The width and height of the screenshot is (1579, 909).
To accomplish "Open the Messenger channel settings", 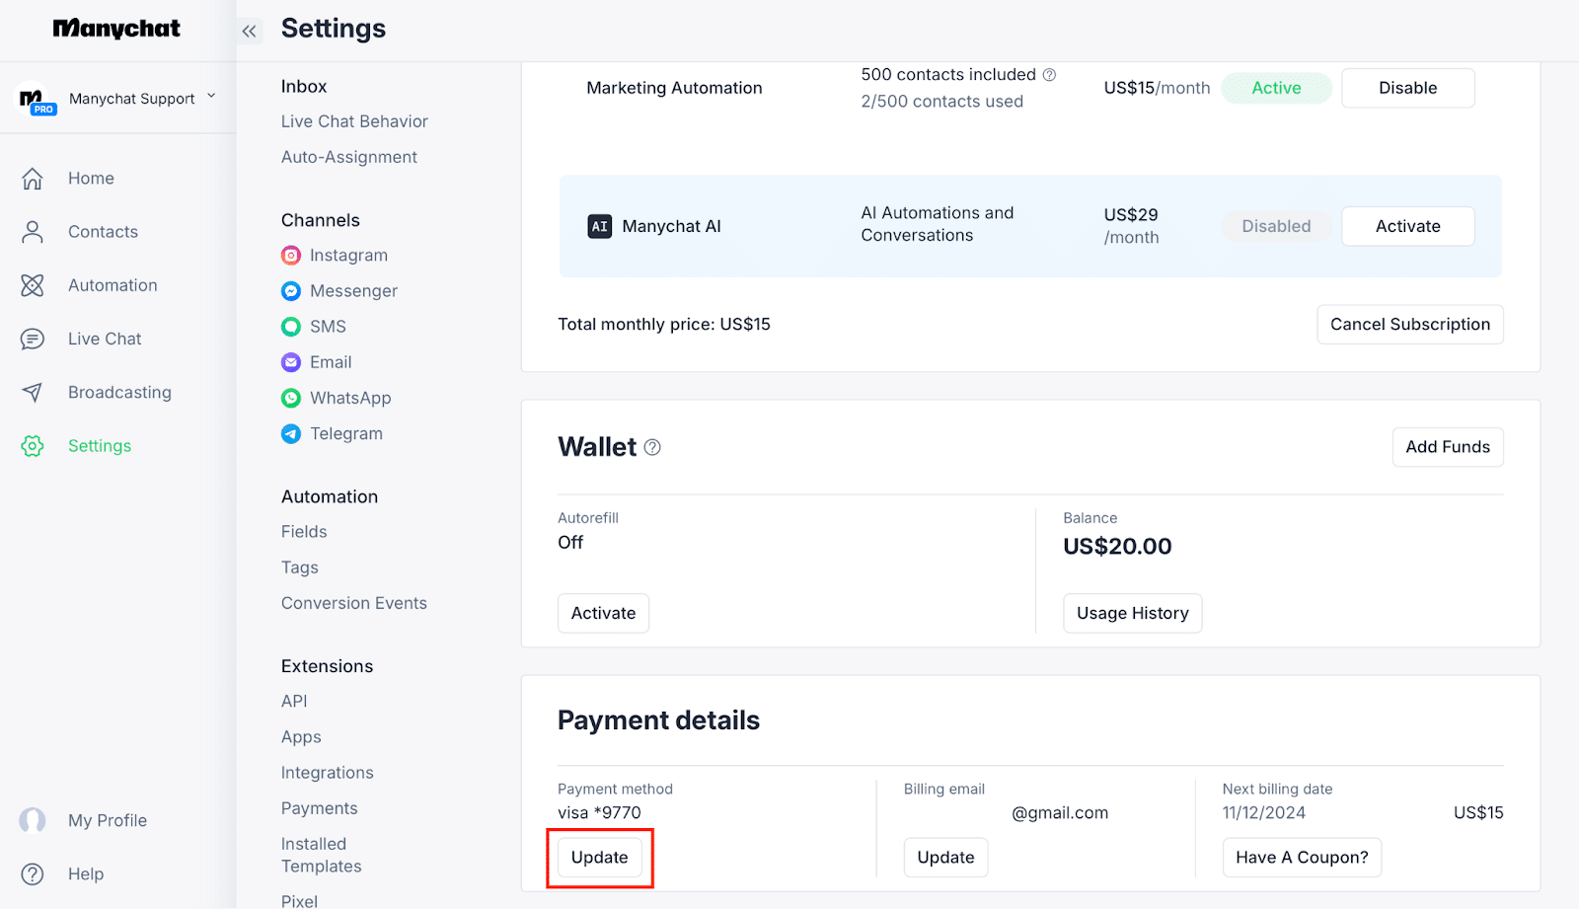I will click(353, 291).
